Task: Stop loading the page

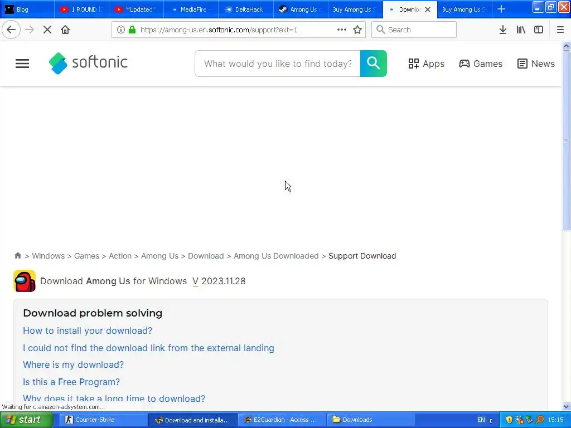Action: coord(47,30)
